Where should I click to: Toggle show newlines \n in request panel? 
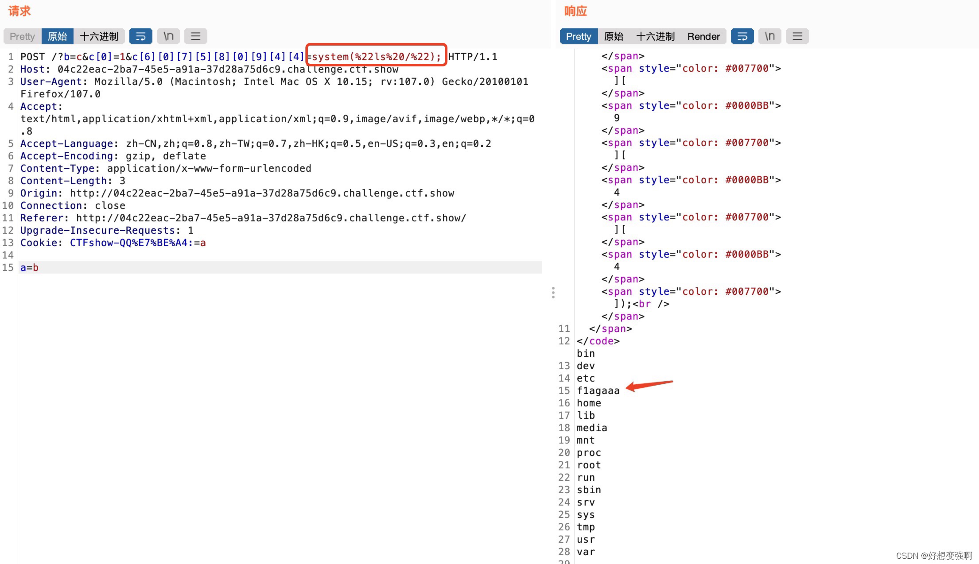point(168,36)
